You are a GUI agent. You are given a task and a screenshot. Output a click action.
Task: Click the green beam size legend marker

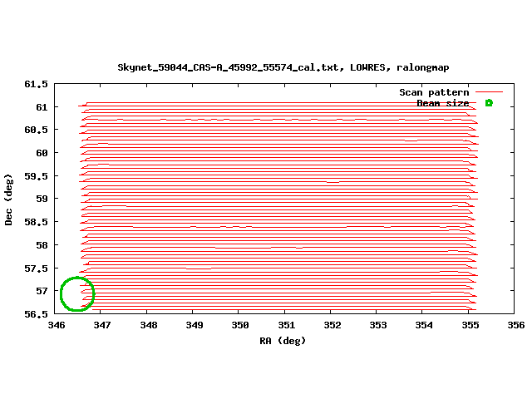click(489, 103)
